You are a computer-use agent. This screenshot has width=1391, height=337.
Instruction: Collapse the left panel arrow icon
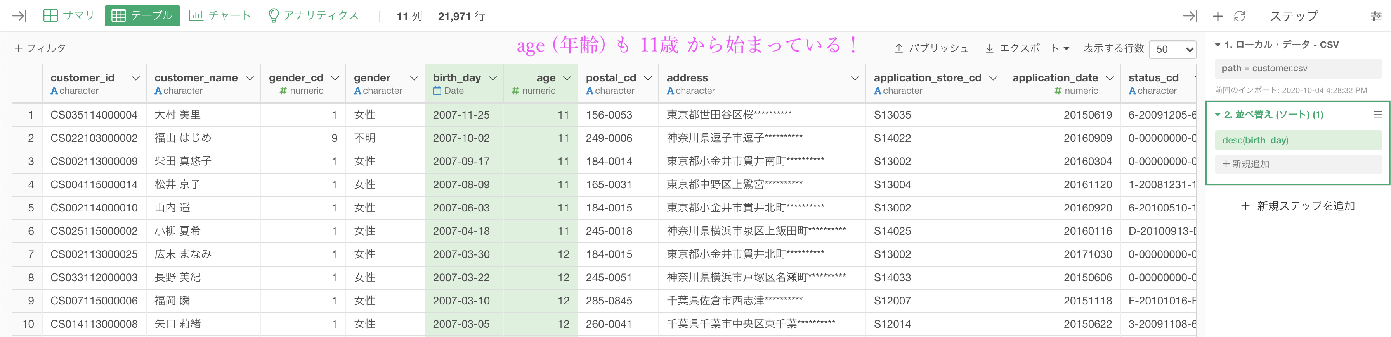tap(19, 15)
